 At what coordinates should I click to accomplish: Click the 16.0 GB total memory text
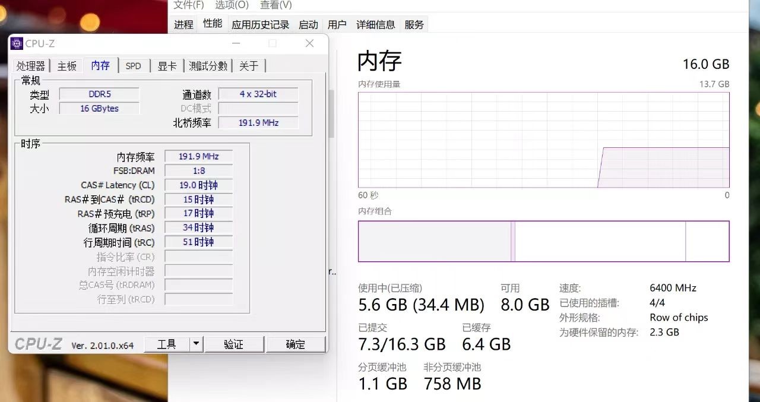coord(706,64)
